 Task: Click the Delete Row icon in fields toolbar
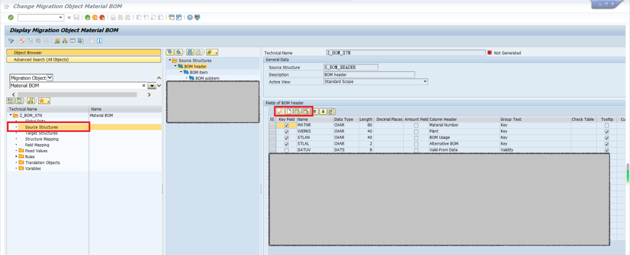coord(306,111)
